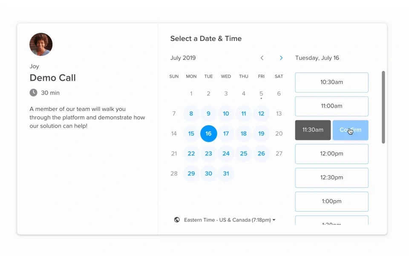Viewport: 409px width, 256px height.
Task: Advance to next month with right chevron
Action: [281, 58]
